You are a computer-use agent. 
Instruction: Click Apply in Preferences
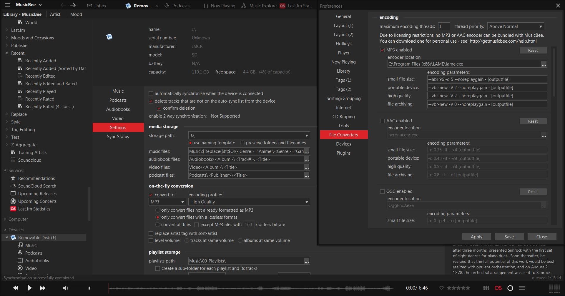click(476, 237)
